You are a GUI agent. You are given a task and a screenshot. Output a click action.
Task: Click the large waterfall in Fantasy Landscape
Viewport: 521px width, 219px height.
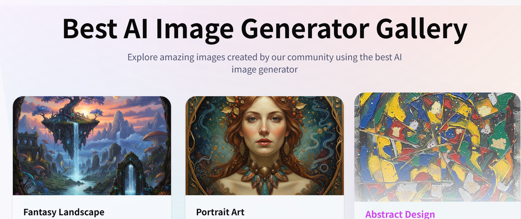pyautogui.click(x=77, y=151)
